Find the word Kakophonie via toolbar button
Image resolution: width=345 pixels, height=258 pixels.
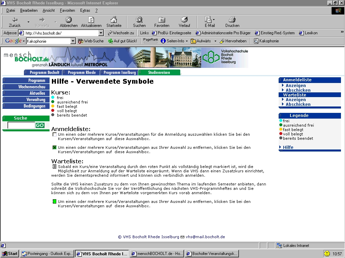tap(266, 41)
